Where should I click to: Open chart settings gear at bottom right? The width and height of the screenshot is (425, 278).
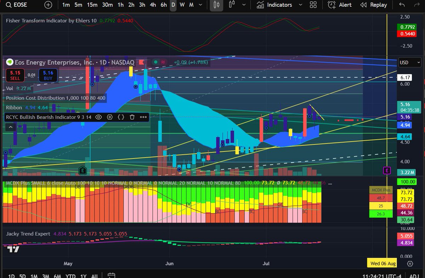pyautogui.click(x=410, y=263)
